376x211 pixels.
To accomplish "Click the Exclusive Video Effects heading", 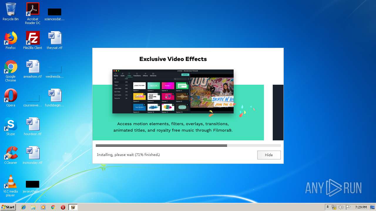I will [x=173, y=59].
